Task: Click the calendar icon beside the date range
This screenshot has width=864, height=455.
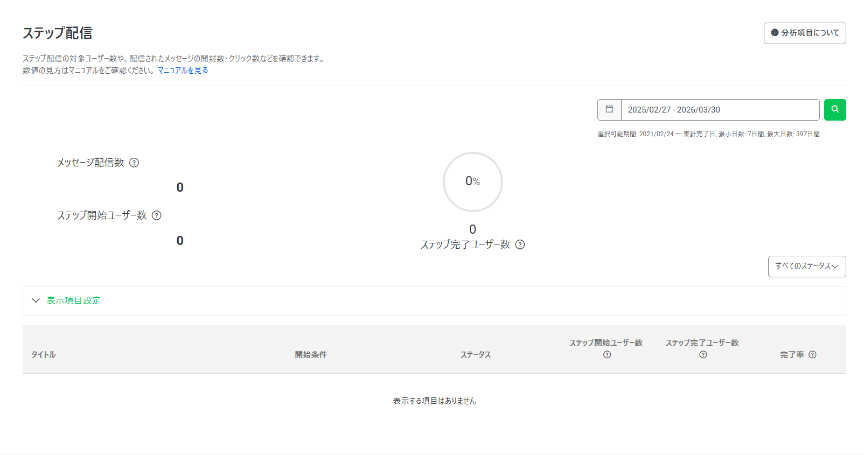Action: [x=609, y=109]
